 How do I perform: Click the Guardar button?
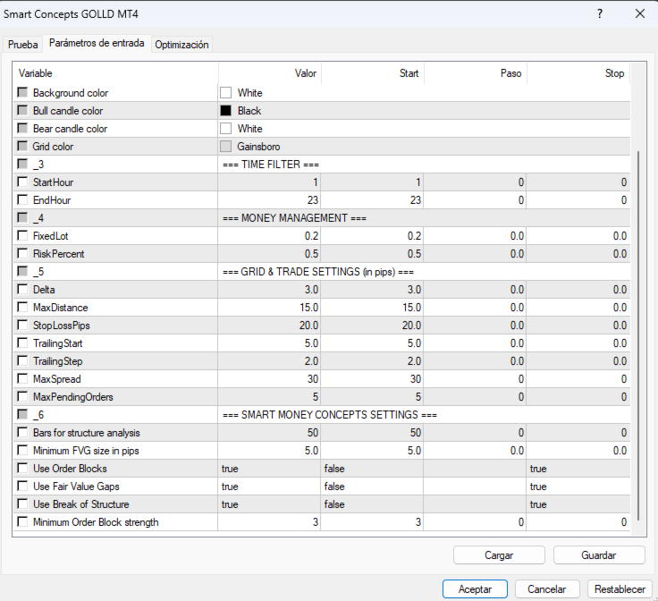[599, 555]
